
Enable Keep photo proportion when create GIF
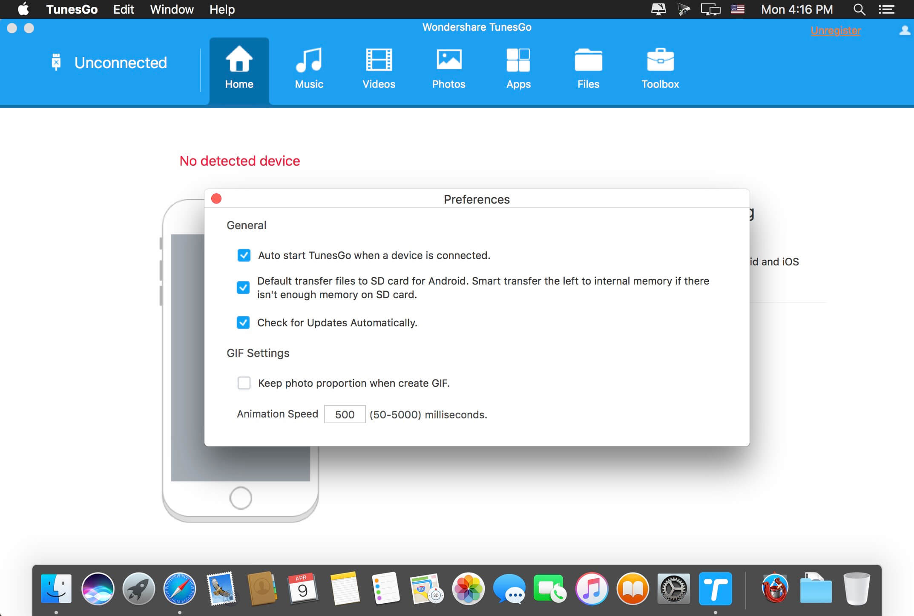[243, 384]
